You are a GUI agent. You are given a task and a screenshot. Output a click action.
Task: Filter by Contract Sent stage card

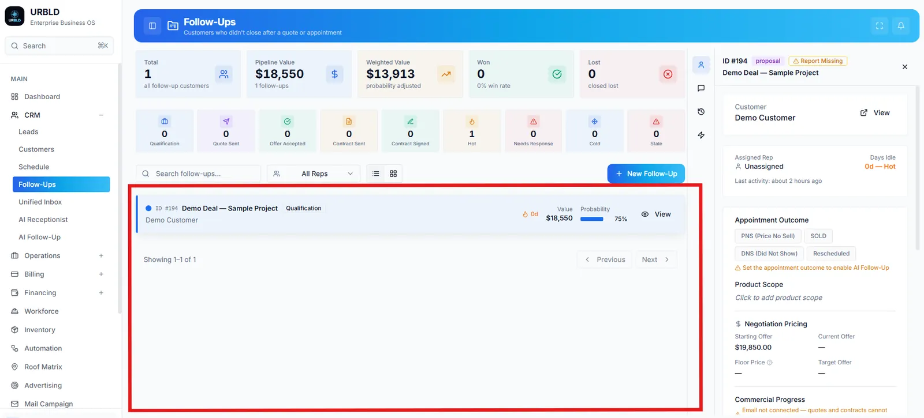pyautogui.click(x=349, y=131)
